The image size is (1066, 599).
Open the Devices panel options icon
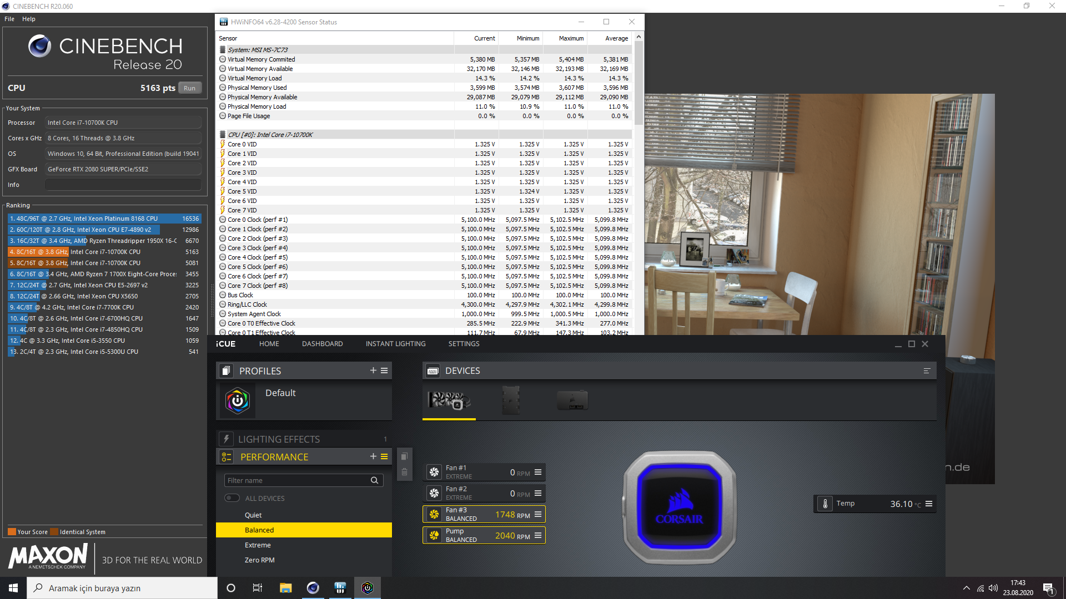tap(927, 370)
